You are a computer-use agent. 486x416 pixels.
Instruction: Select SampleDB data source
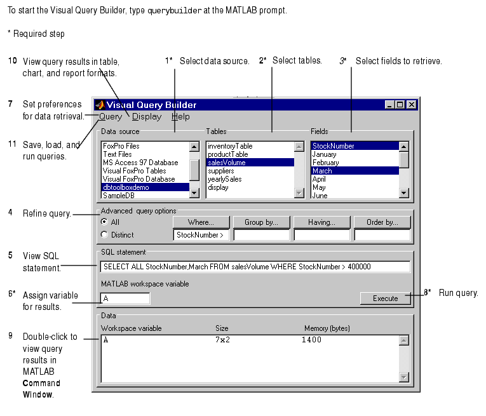pyautogui.click(x=145, y=195)
